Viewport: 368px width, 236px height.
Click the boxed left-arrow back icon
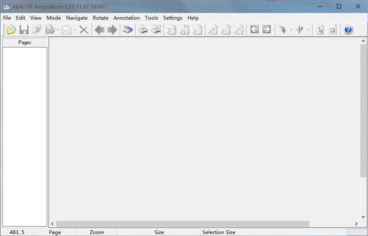pyautogui.click(x=255, y=29)
